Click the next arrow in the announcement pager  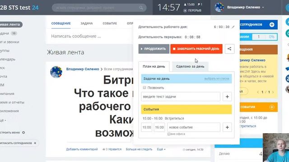coord(273,92)
